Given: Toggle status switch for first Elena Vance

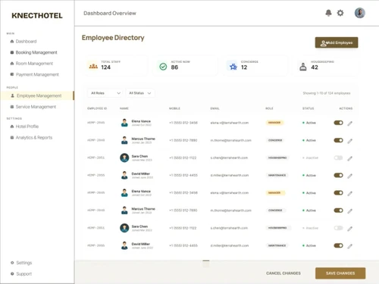Looking at the screenshot, I should [x=338, y=123].
